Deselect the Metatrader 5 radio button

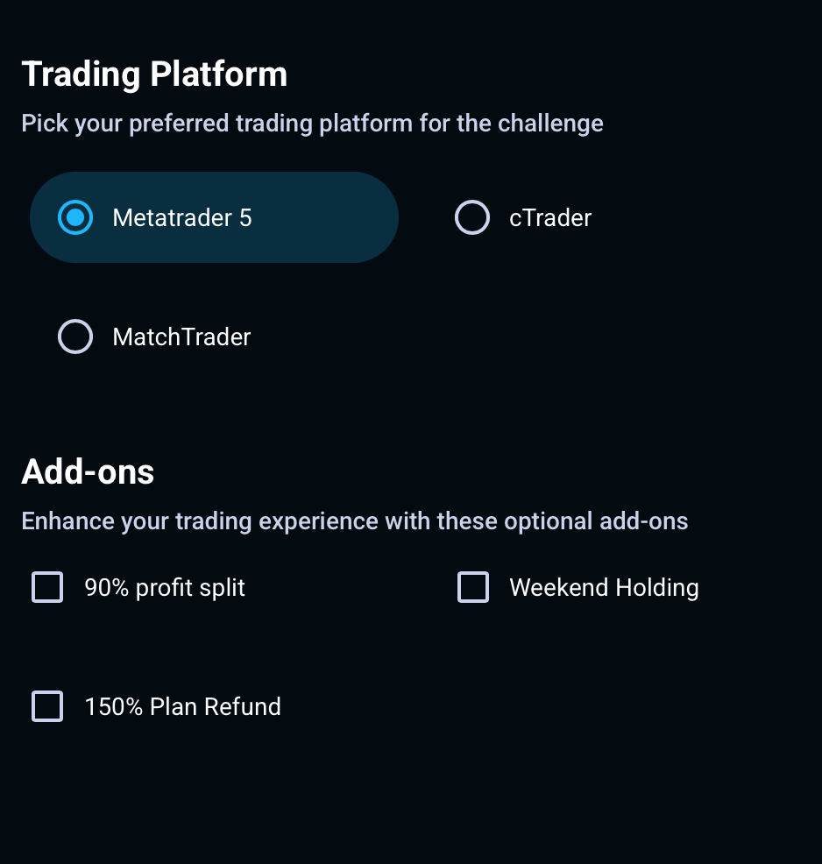click(75, 217)
